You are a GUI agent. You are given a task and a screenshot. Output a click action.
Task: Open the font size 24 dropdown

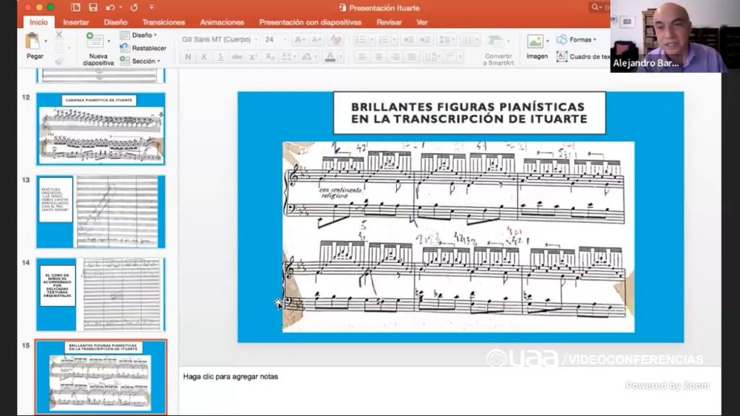[x=285, y=40]
